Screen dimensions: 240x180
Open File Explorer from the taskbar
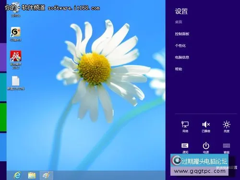(x=32, y=175)
